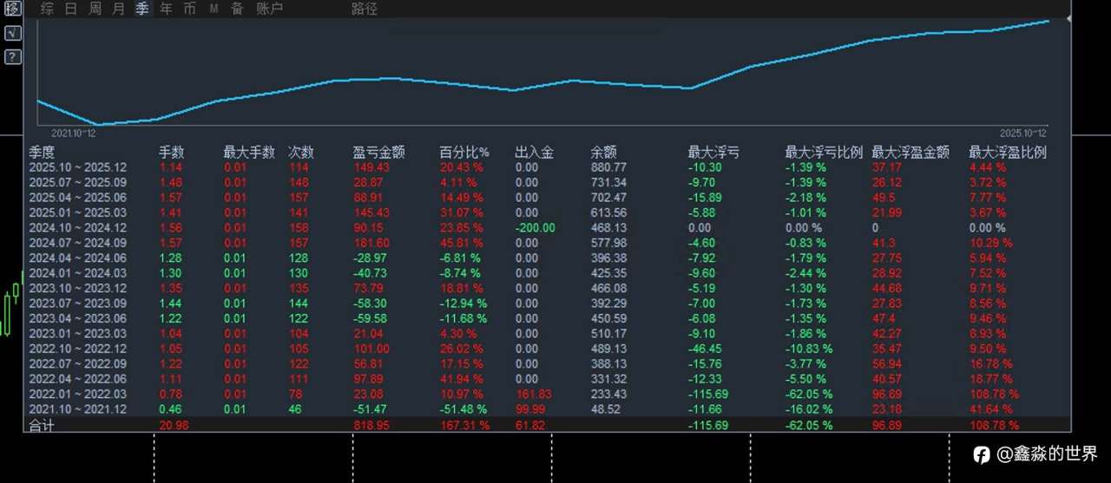Toggle the √ checkmark button

[x=12, y=33]
